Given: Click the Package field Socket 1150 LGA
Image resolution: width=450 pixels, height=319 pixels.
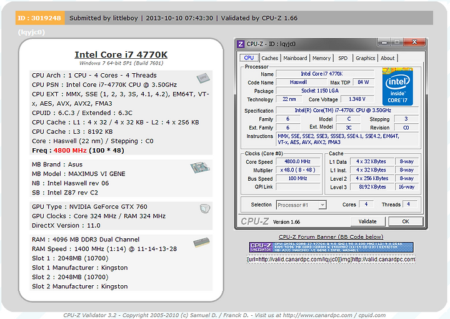Looking at the screenshot, I should pyautogui.click(x=324, y=91).
